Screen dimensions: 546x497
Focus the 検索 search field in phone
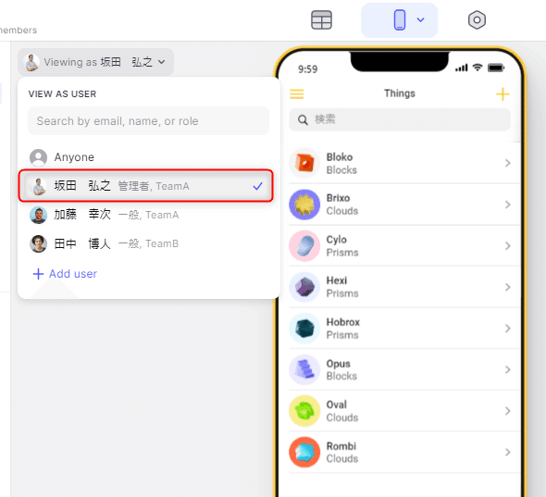[x=400, y=119]
